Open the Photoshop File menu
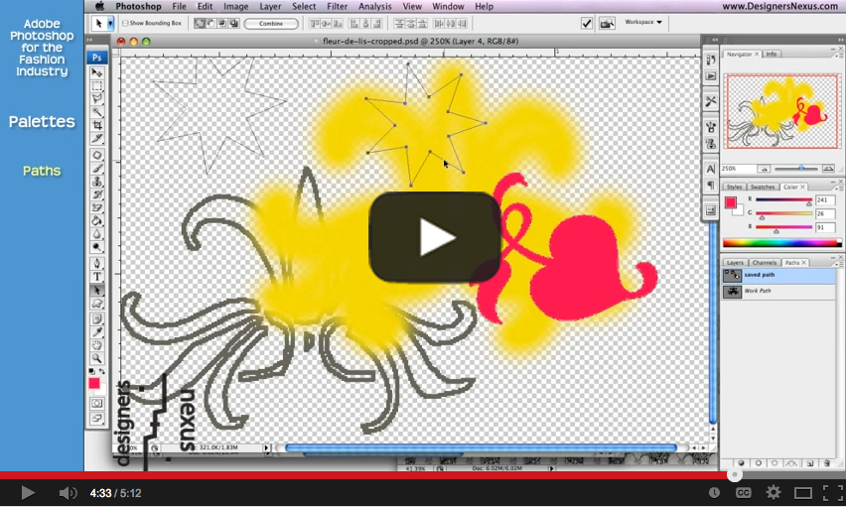The height and width of the screenshot is (507, 846). [179, 7]
